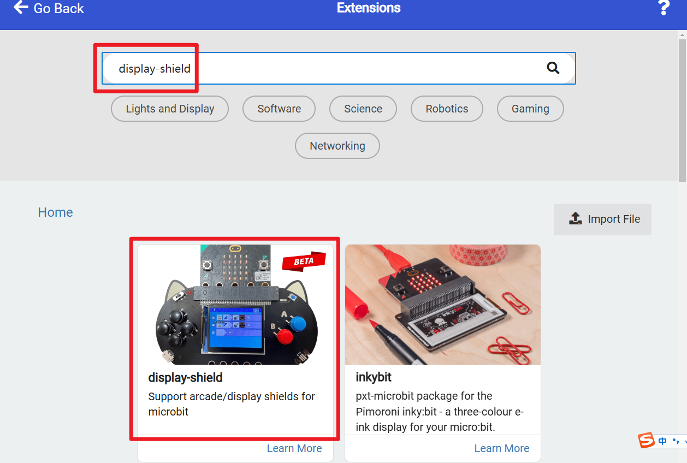Select the display-shield extension thumbnail
Image resolution: width=687 pixels, height=463 pixels.
point(235,305)
